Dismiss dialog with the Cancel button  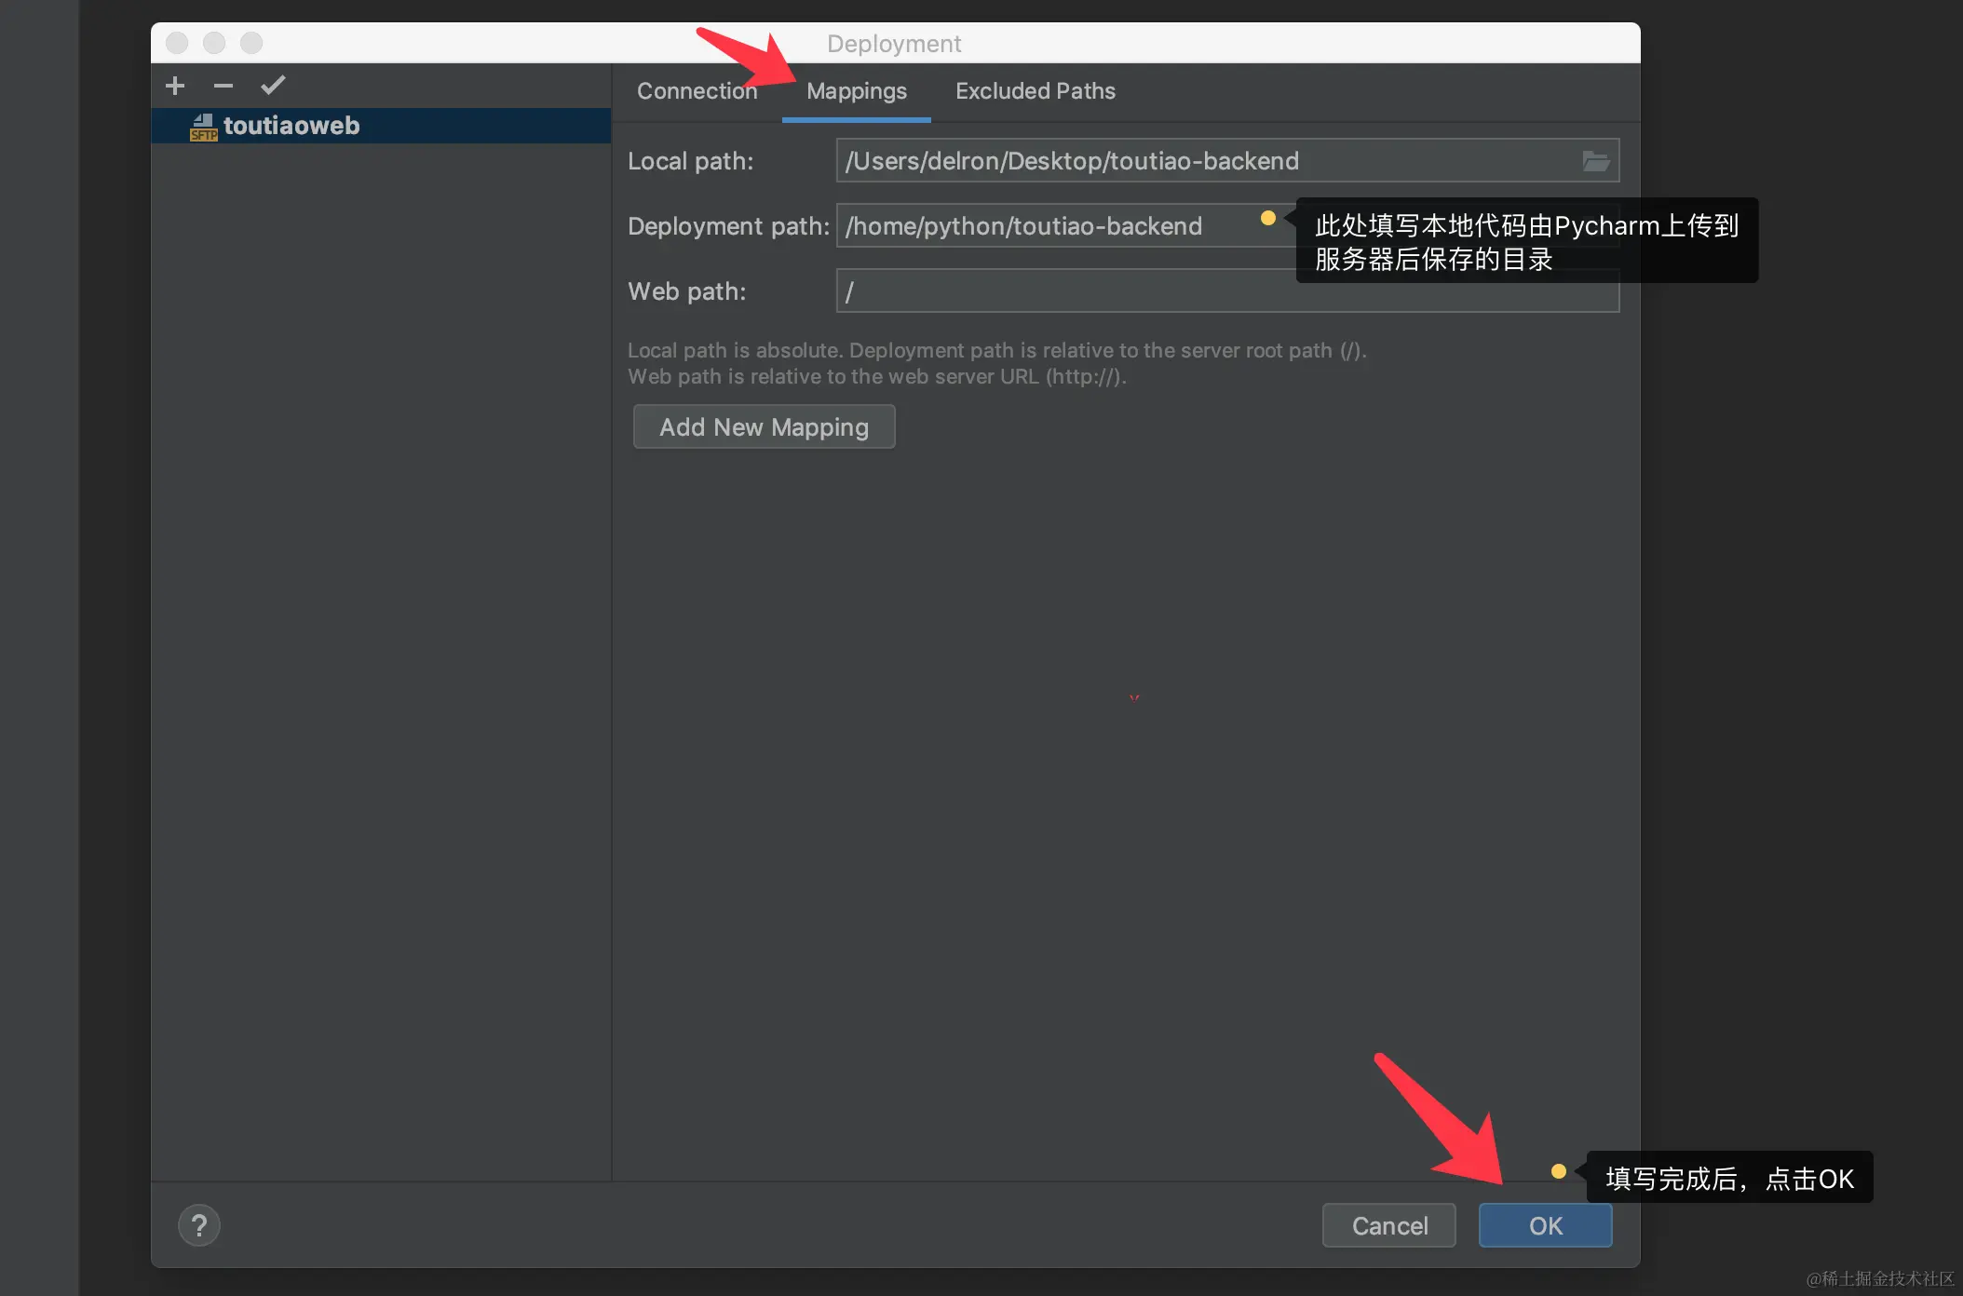(1388, 1225)
